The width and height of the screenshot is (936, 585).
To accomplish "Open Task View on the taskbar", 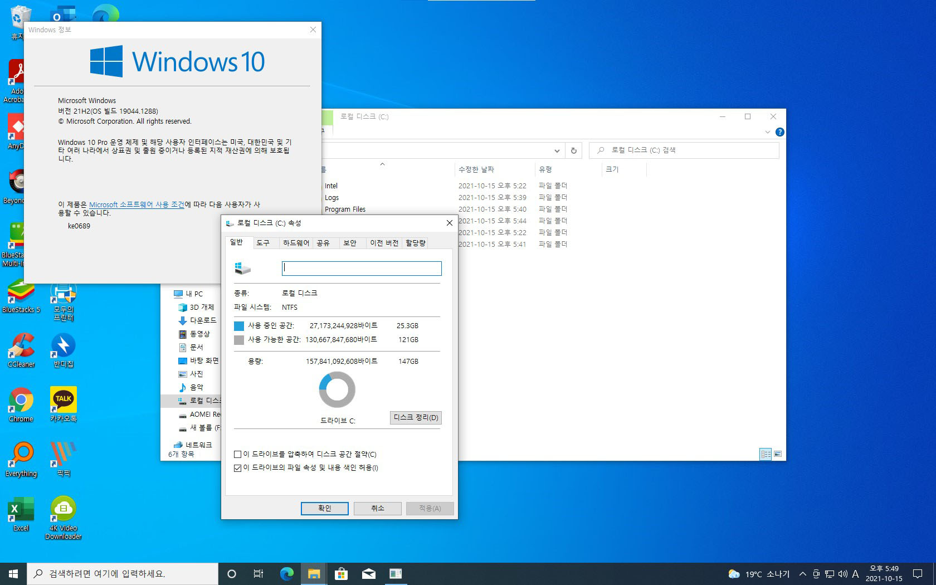I will point(259,574).
